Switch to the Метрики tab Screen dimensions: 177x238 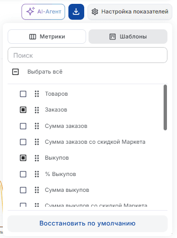[x=47, y=37]
